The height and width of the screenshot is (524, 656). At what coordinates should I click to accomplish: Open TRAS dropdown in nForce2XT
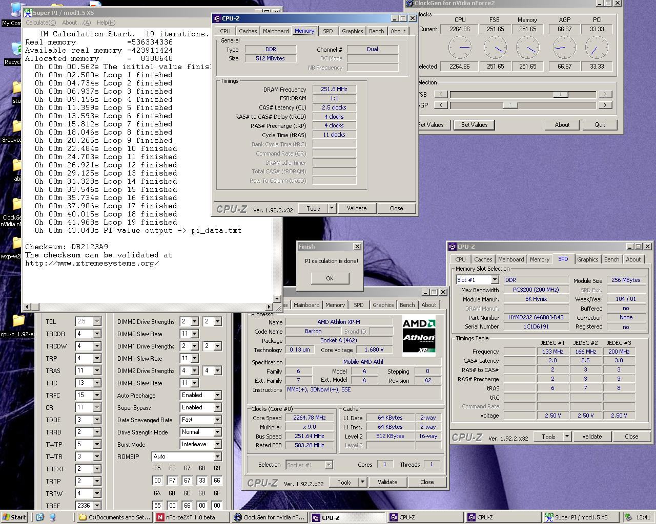pos(97,370)
